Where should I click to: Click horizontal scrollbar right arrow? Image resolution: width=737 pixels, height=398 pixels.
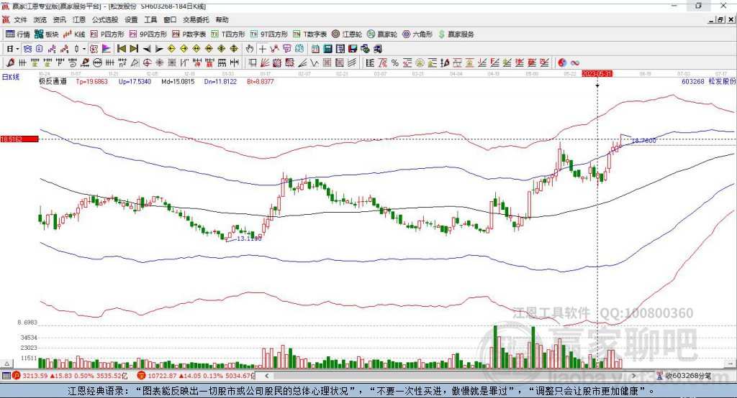[x=633, y=376]
